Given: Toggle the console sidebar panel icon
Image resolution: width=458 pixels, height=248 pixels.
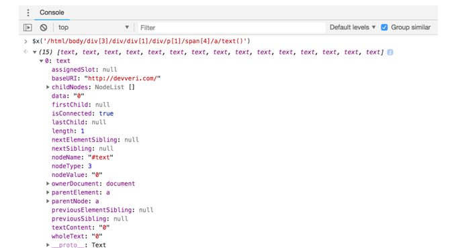Looking at the screenshot, I should click(x=28, y=27).
